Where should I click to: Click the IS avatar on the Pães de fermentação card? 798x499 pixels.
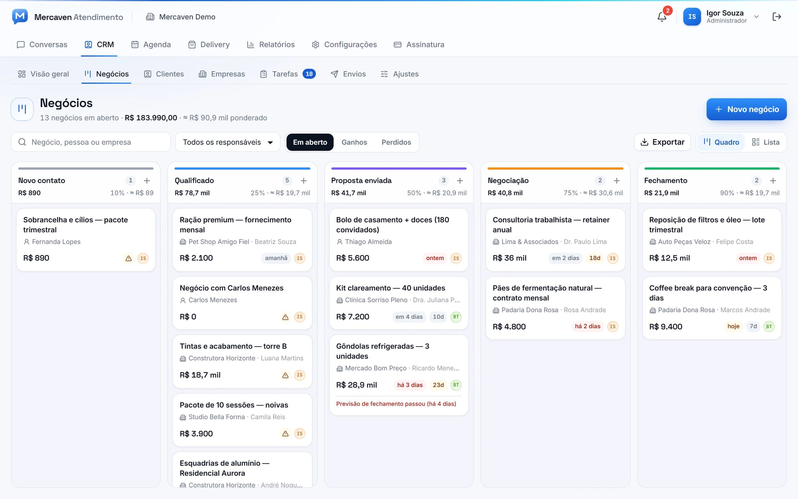click(612, 327)
